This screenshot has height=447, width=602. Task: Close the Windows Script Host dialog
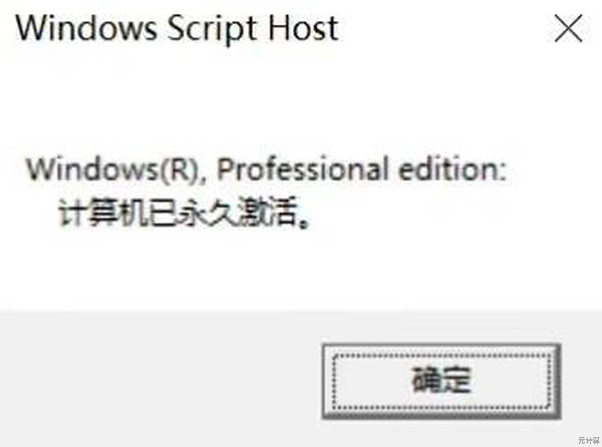(568, 28)
